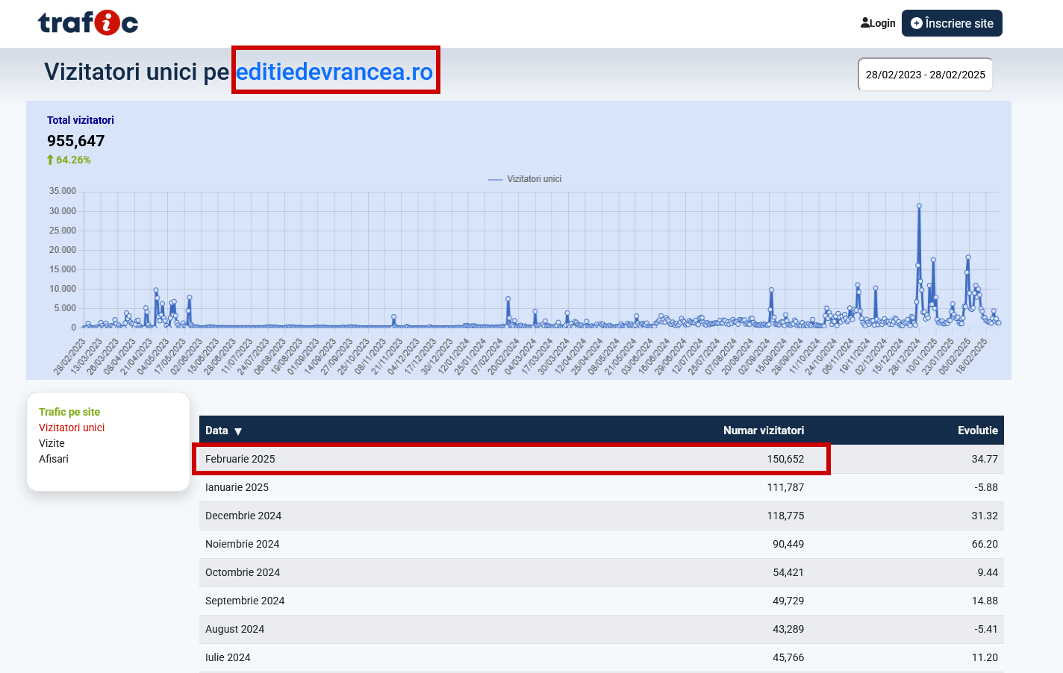Click the Ianuarie 2025 row label
Viewport: 1063px width, 673px height.
(x=237, y=487)
